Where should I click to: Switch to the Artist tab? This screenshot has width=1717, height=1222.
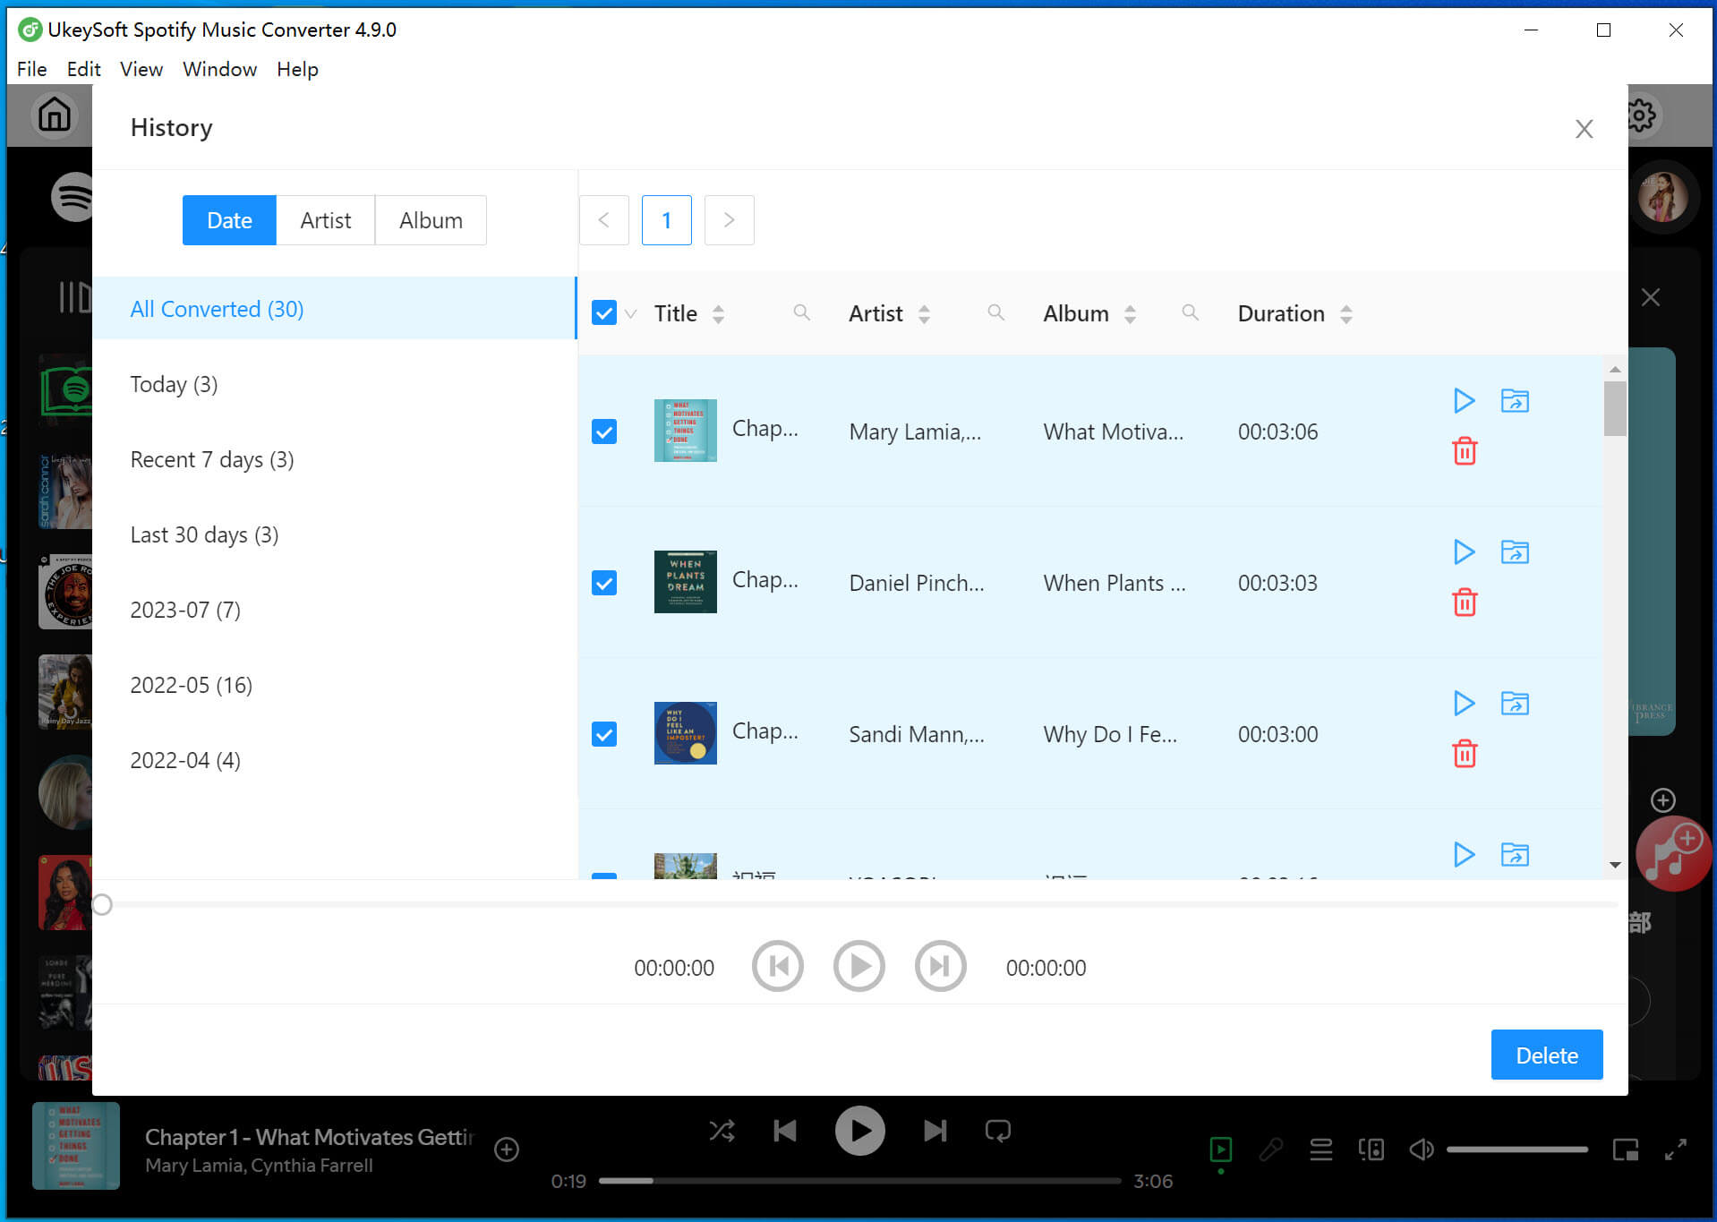pos(325,220)
